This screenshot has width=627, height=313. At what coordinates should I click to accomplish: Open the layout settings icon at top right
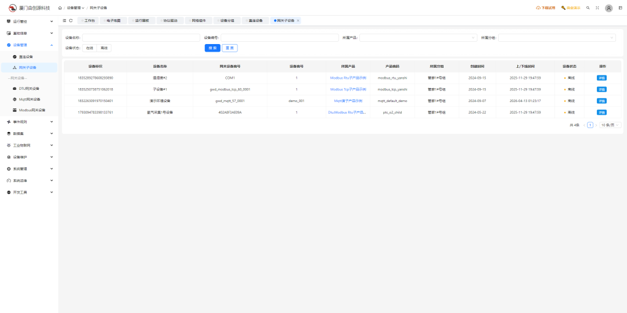click(x=620, y=8)
